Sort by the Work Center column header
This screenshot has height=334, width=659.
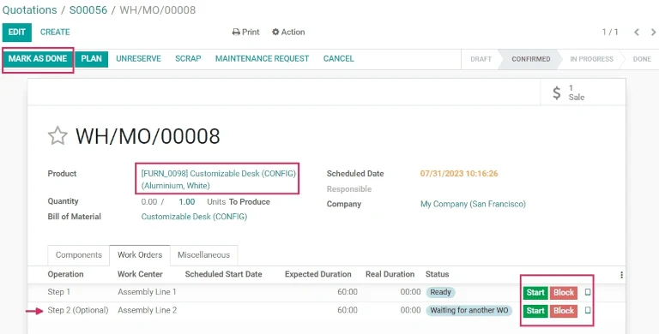(140, 274)
